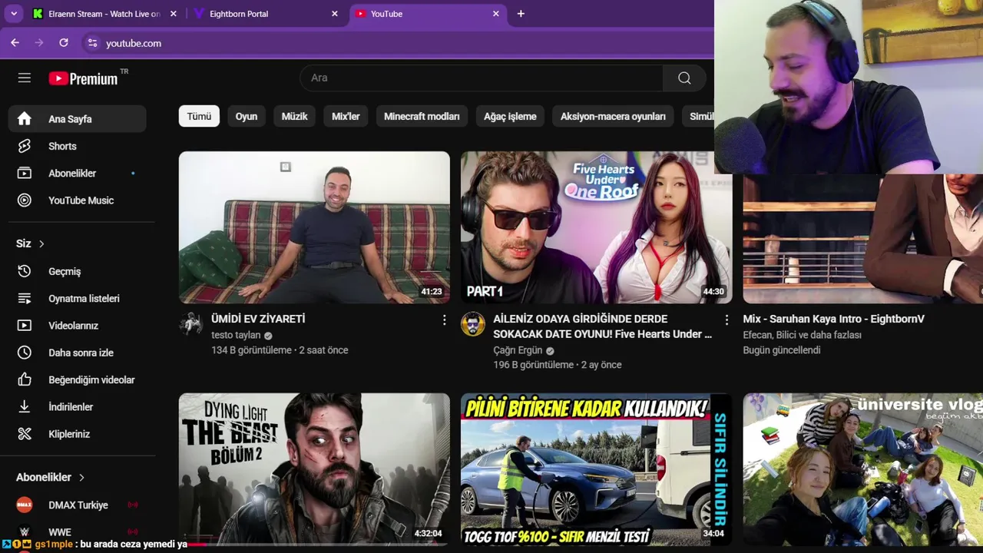This screenshot has width=983, height=553.
Task: Open Videolarınız in the sidebar
Action: [x=77, y=326]
